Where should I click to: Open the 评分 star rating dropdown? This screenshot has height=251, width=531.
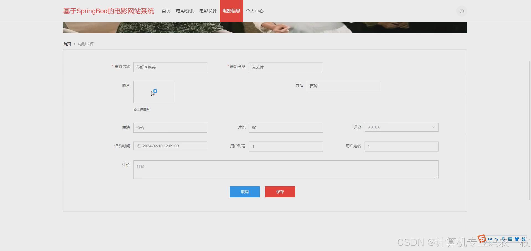click(401, 127)
